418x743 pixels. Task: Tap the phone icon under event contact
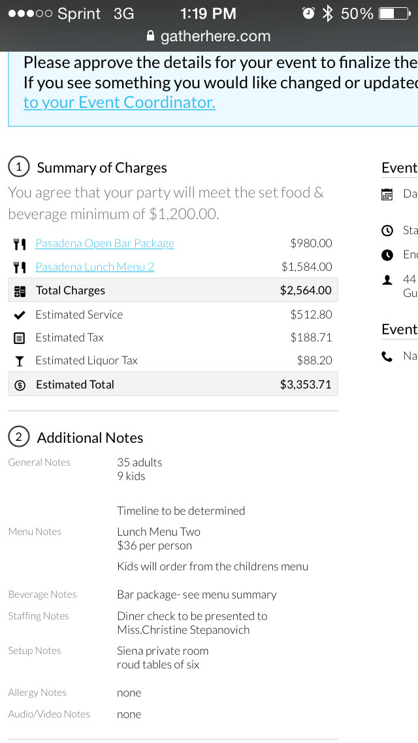click(x=387, y=356)
